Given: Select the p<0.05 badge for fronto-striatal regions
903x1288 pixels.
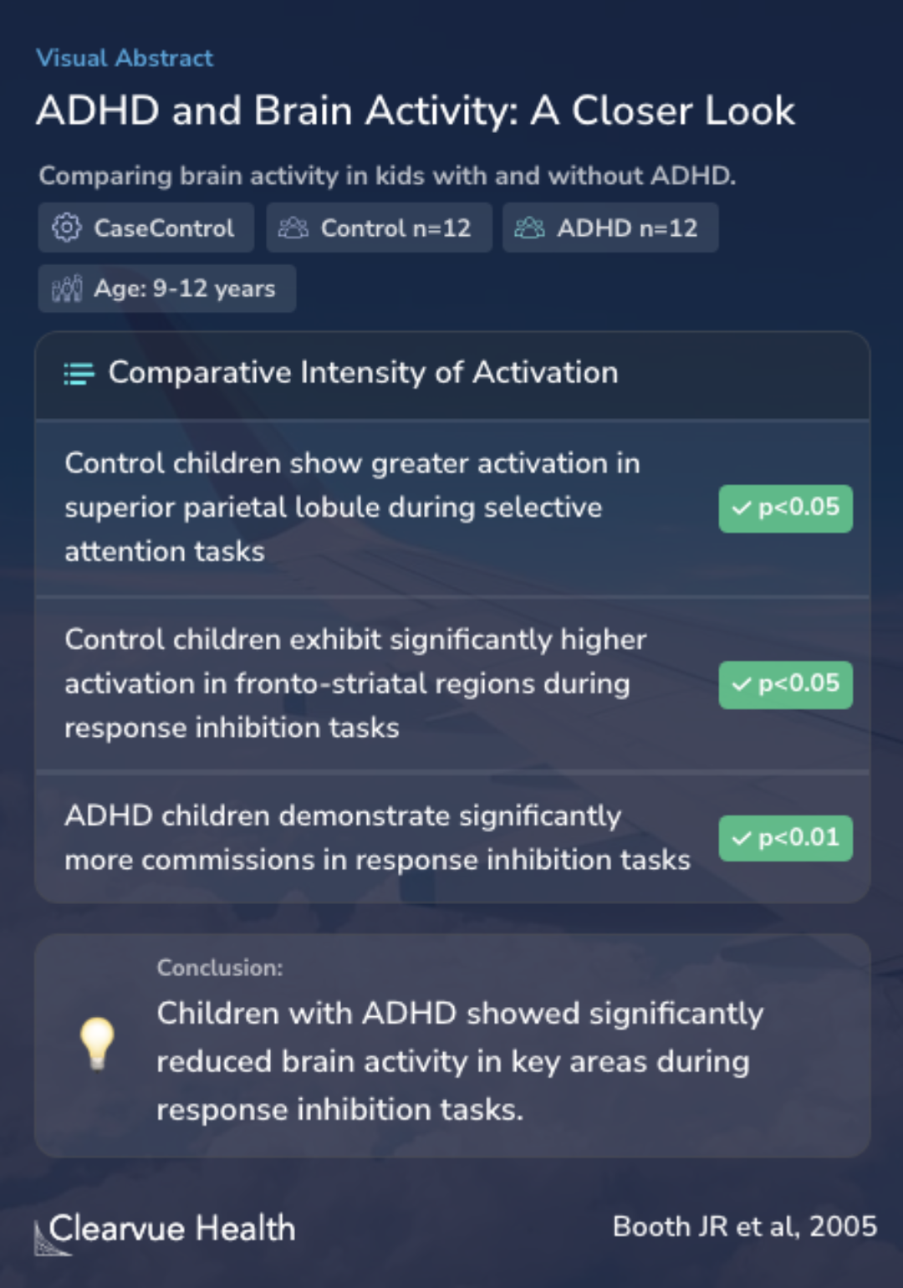Looking at the screenshot, I should tap(786, 685).
